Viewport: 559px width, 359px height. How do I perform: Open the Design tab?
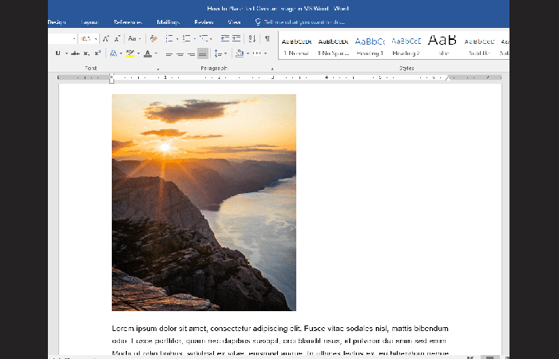click(57, 22)
